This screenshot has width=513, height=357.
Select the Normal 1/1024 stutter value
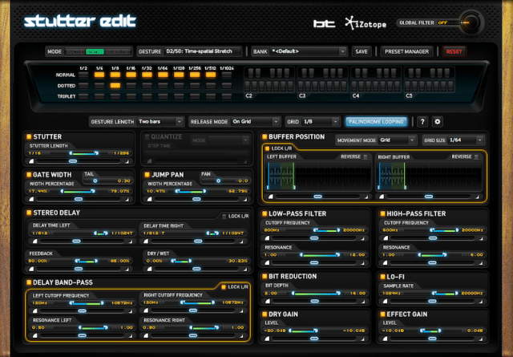pos(227,75)
